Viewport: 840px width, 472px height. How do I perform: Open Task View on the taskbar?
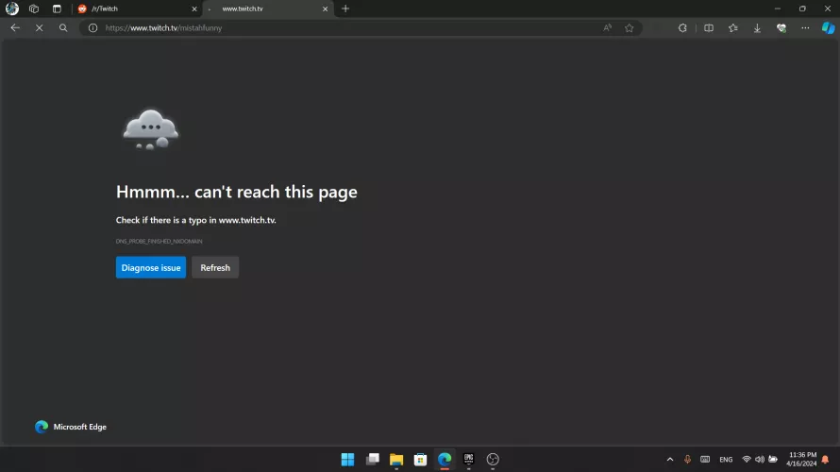[x=372, y=459]
